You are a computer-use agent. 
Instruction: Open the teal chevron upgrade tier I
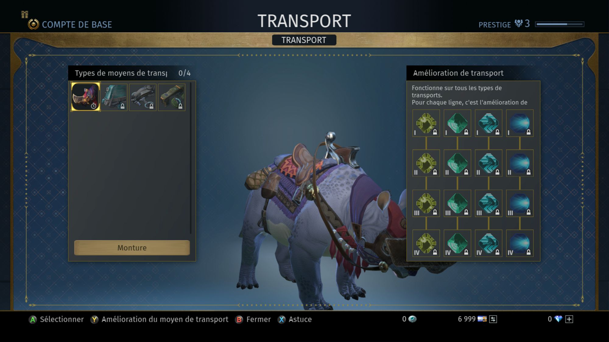[x=488, y=123]
